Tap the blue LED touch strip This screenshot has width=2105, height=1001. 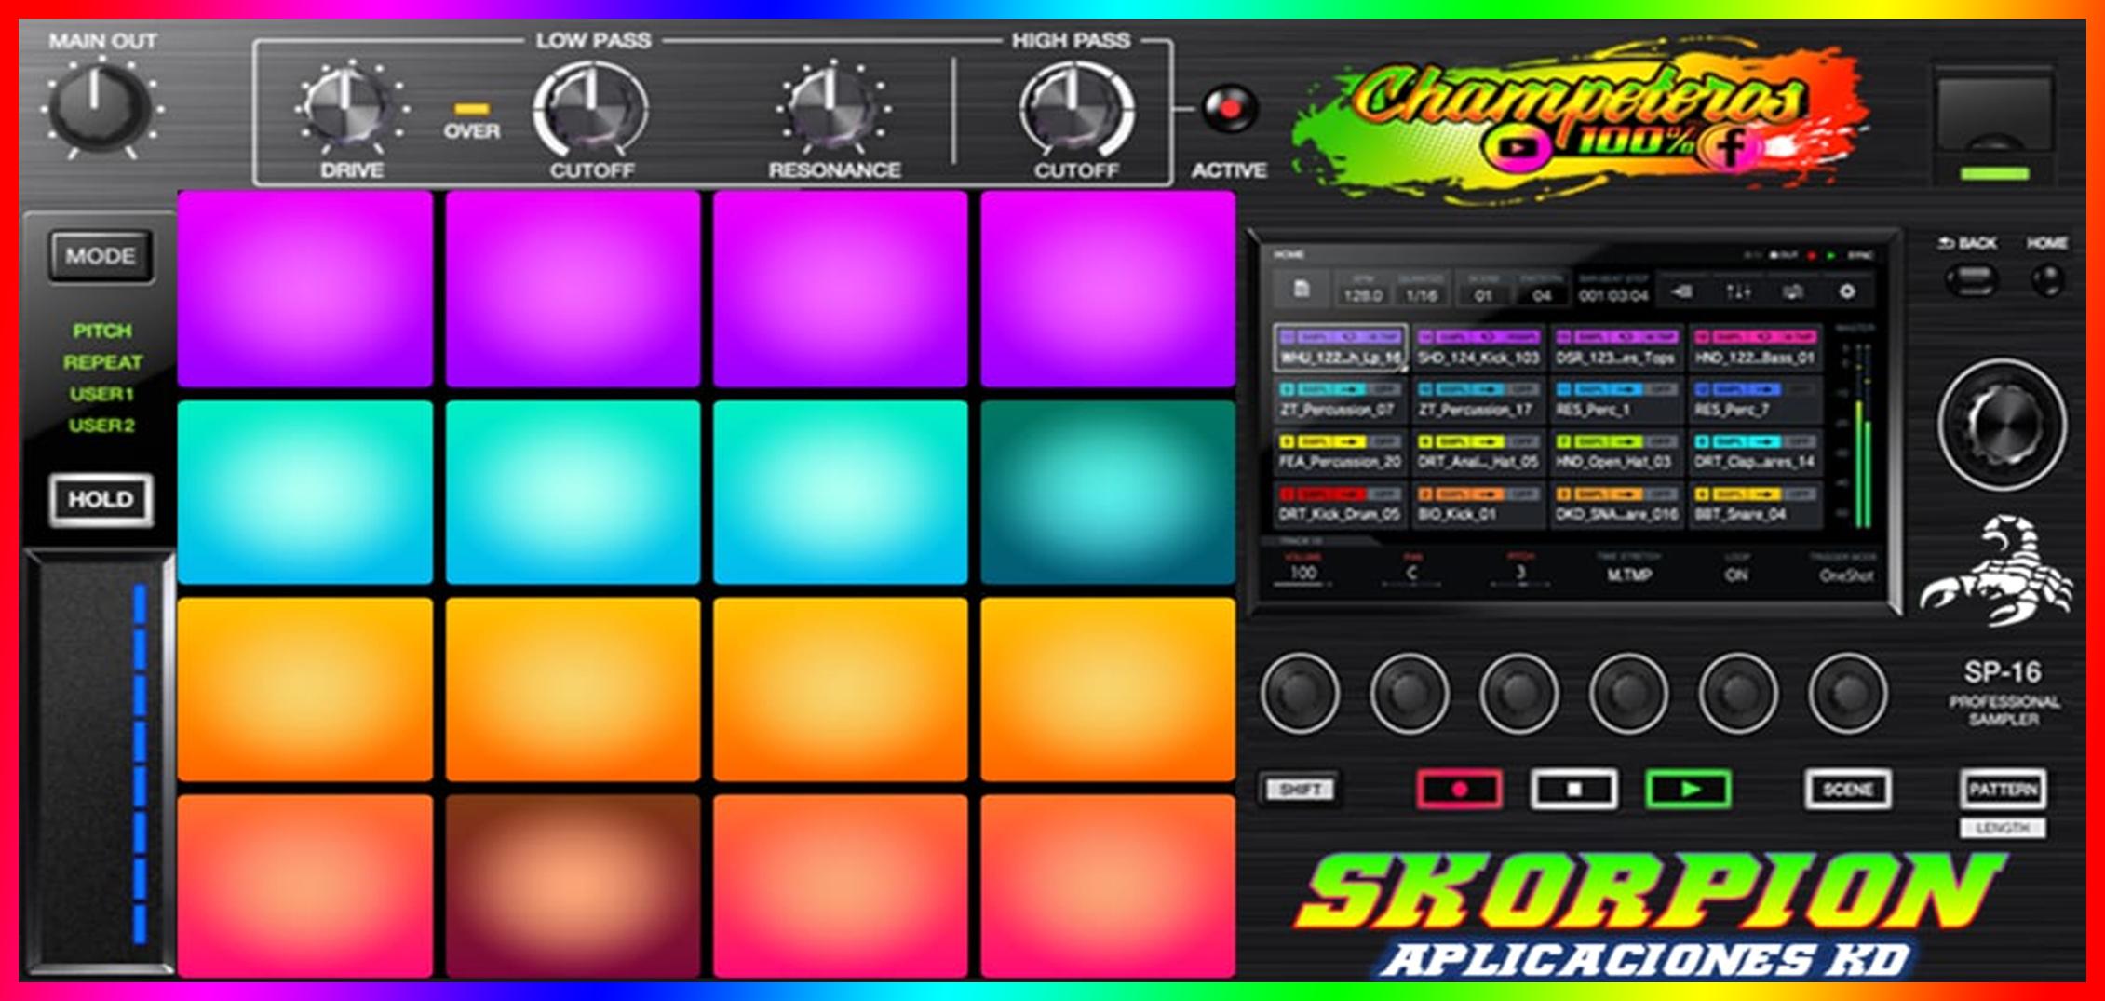[x=140, y=762]
